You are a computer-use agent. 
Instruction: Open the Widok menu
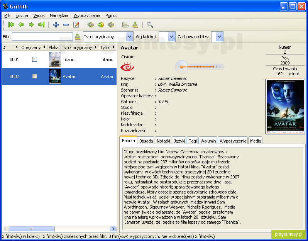click(39, 15)
